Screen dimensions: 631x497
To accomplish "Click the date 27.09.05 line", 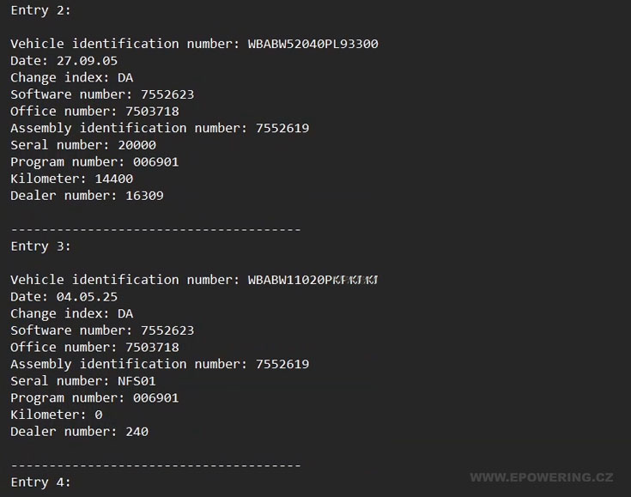I will 64,61.
